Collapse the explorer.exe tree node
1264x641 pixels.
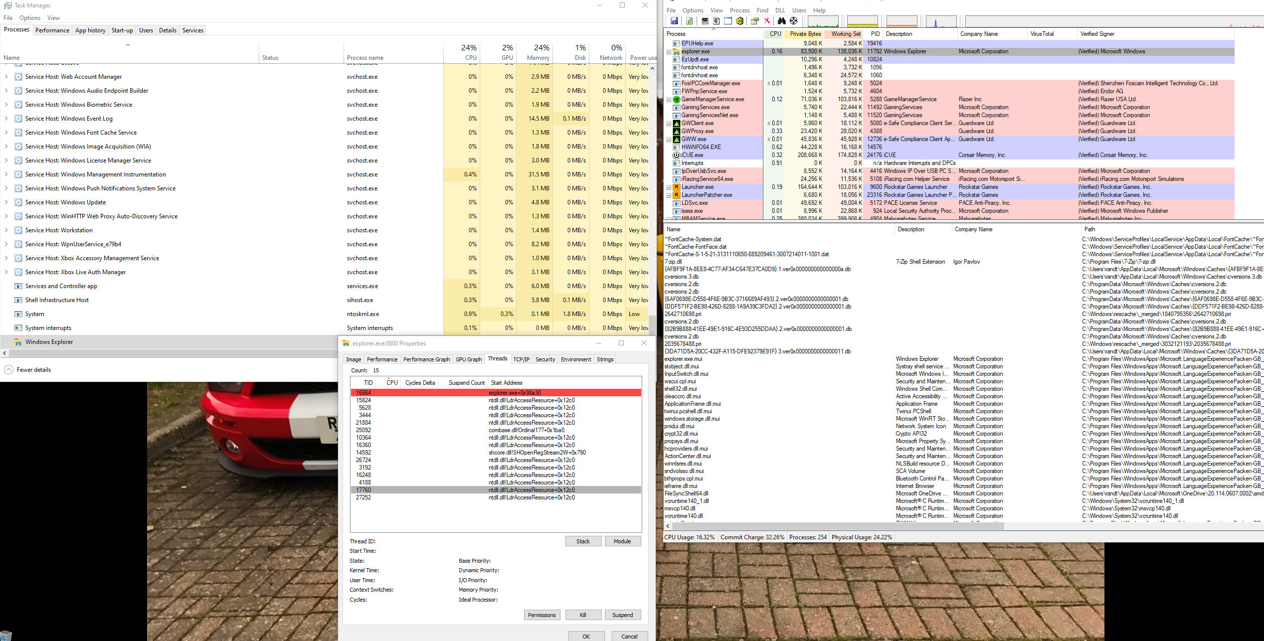click(669, 52)
